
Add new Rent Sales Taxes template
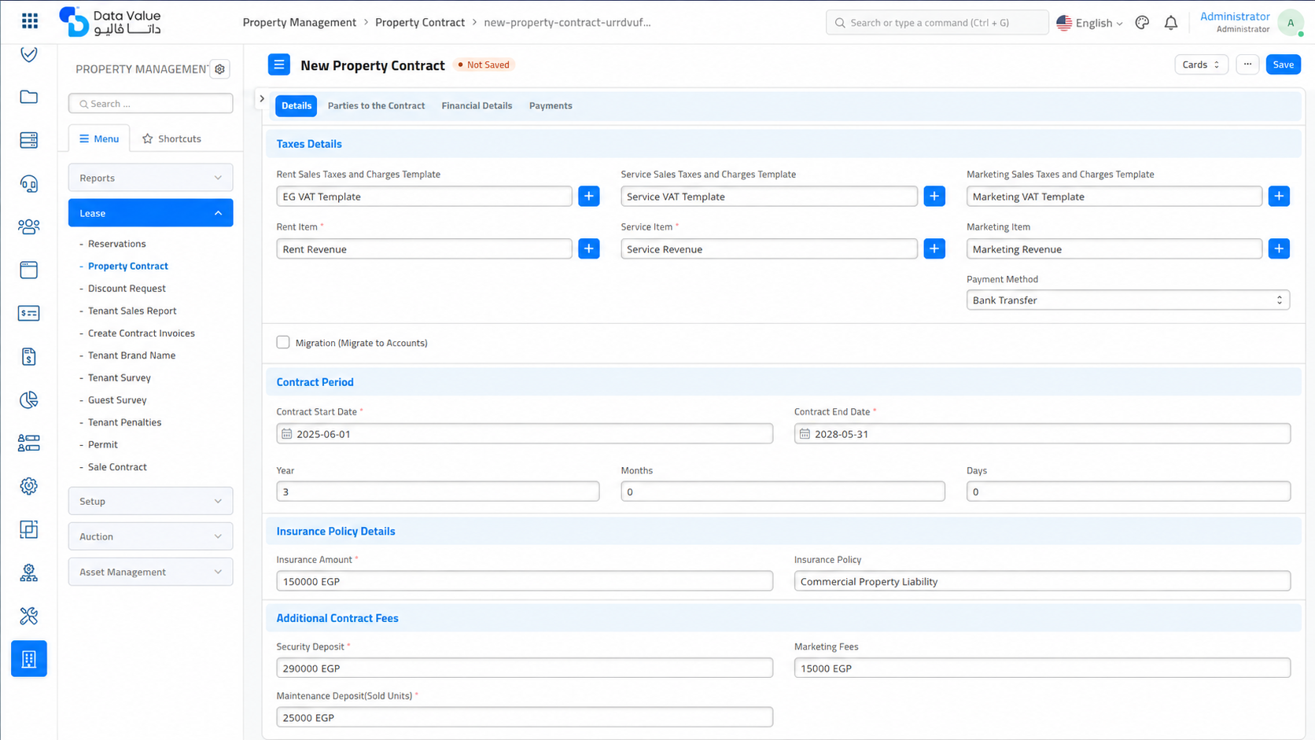tap(589, 196)
